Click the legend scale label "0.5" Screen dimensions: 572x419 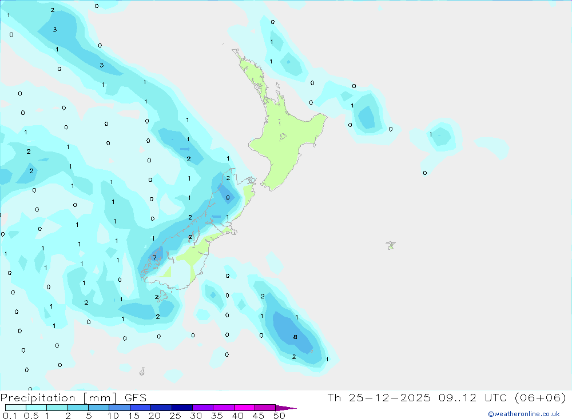pos(31,416)
